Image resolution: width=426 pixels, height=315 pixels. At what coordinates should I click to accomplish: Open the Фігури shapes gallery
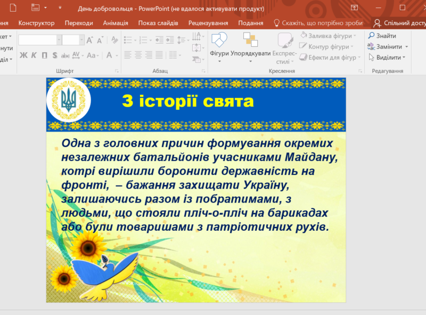219,45
